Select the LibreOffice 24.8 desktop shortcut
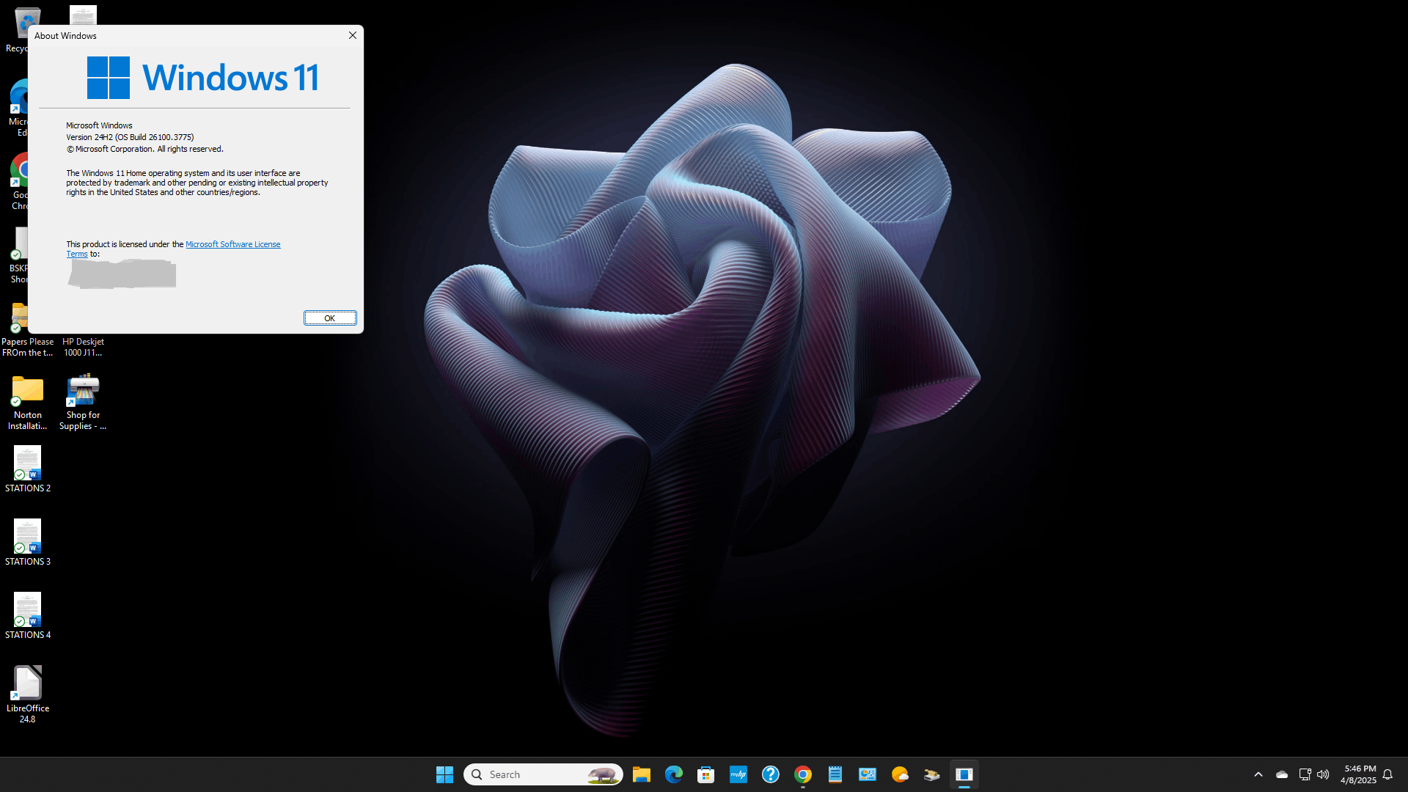Screen dimensions: 1408x792 28,694
